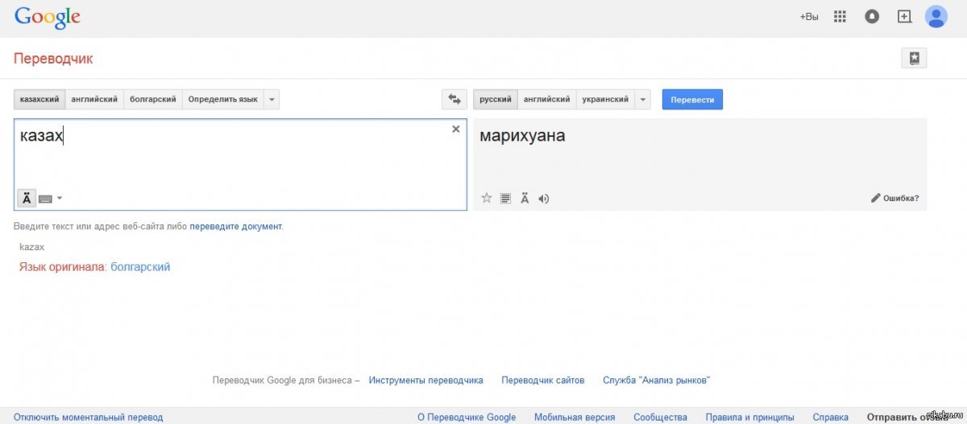Screen dimensions: 967x424
Task: Open Справка footer link
Action: [x=831, y=417]
